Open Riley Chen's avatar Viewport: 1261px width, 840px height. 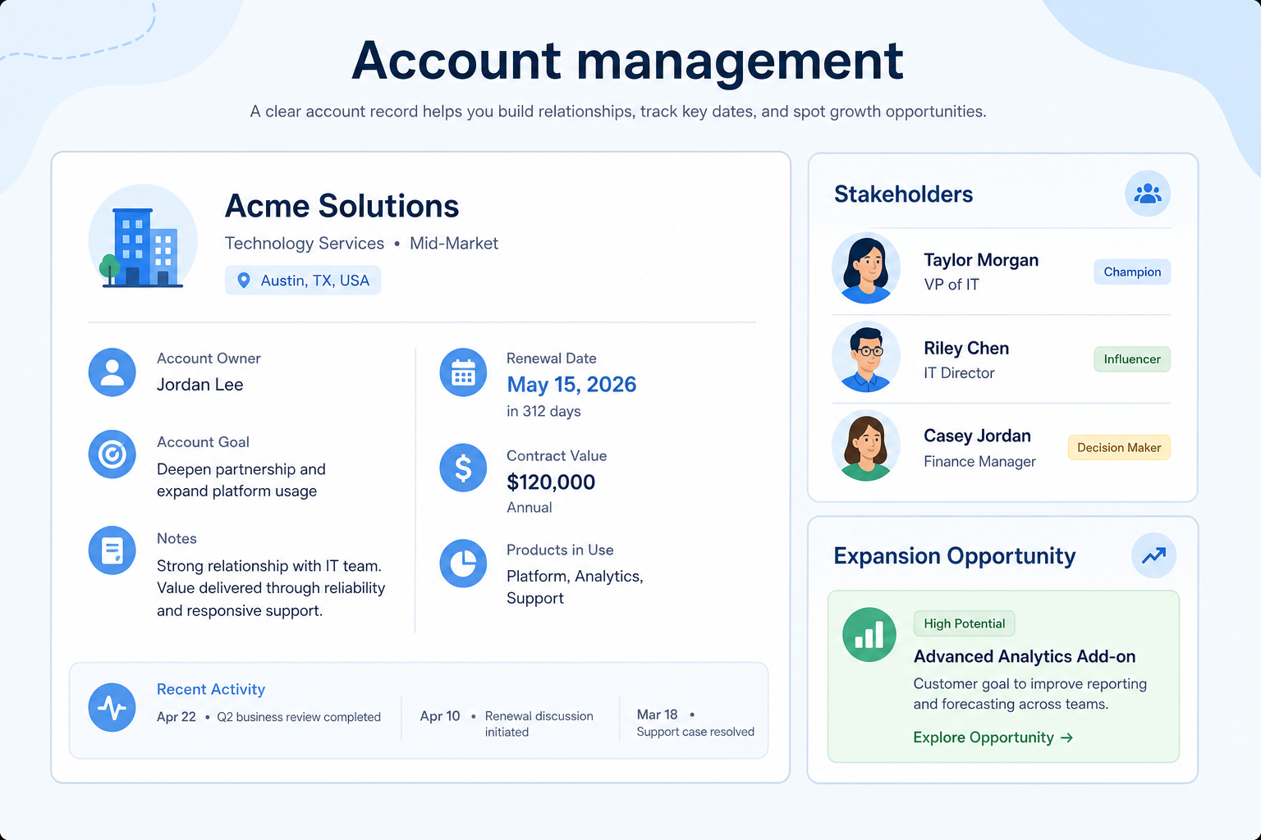866,357
